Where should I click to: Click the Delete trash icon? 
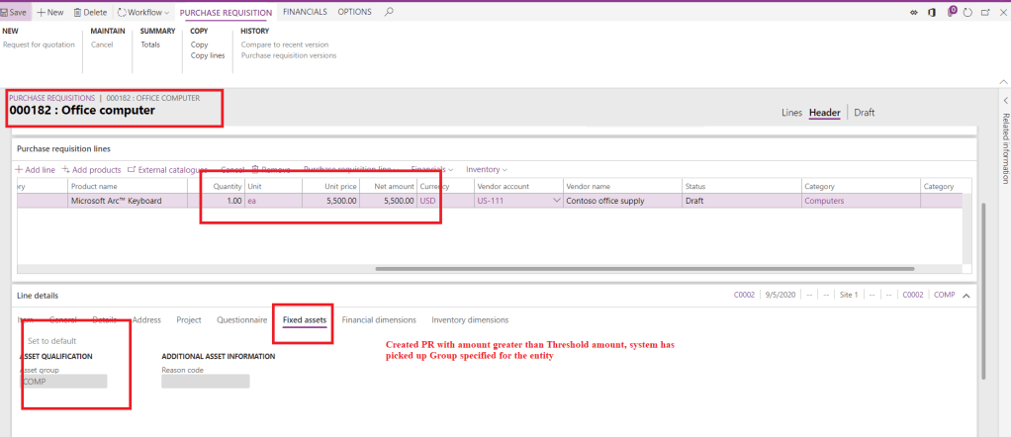[90, 12]
